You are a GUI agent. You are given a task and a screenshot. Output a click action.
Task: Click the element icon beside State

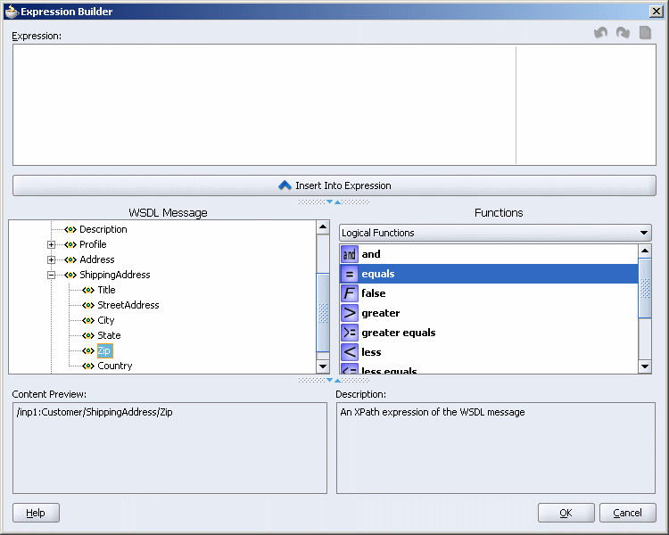[88, 336]
